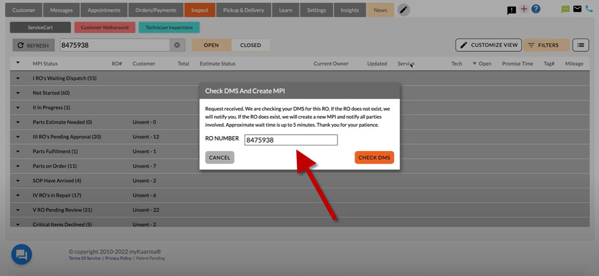Open the Learn tab
Viewport: 599px width, 276px height.
click(285, 10)
